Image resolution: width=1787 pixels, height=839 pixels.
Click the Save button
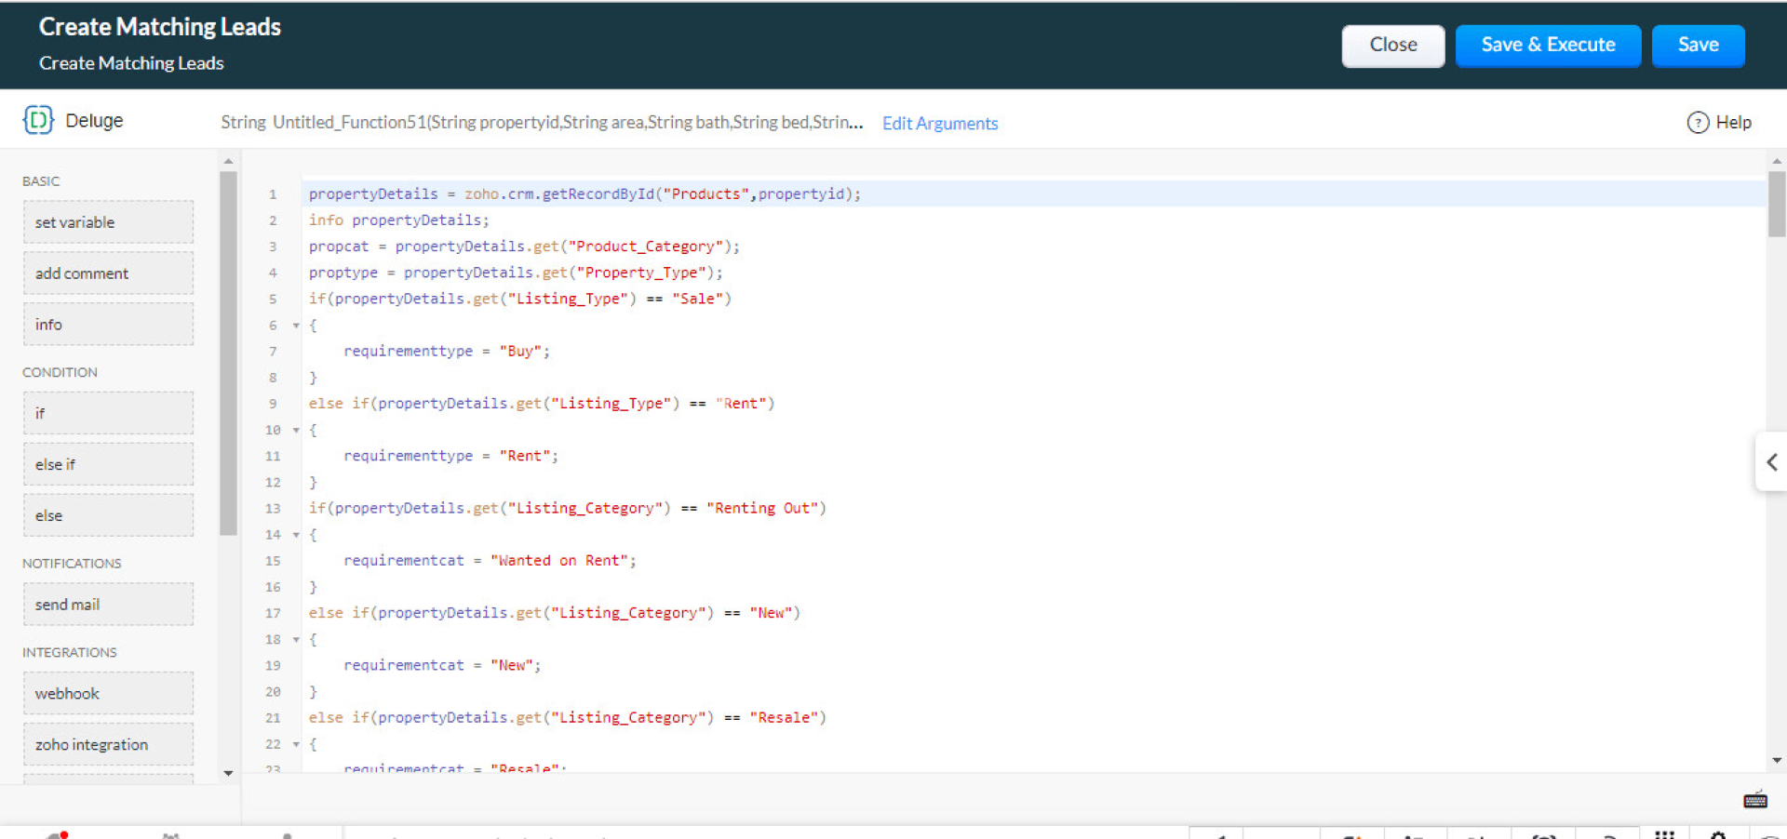[1697, 46]
